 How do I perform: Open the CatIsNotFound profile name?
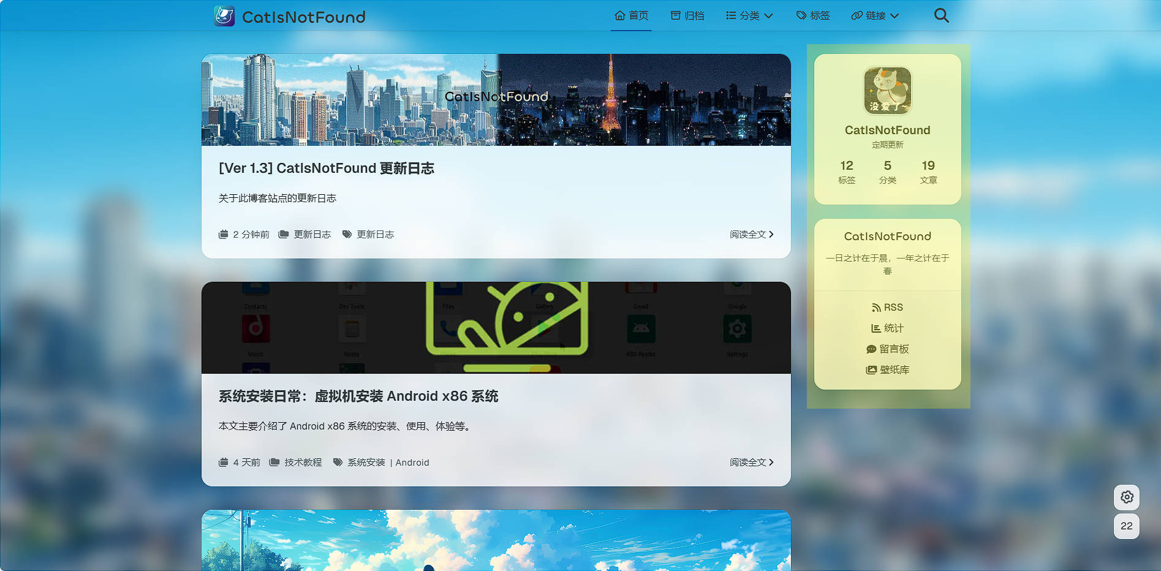pyautogui.click(x=887, y=130)
